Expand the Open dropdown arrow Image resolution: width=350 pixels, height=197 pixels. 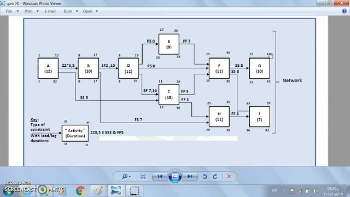[x=97, y=11]
